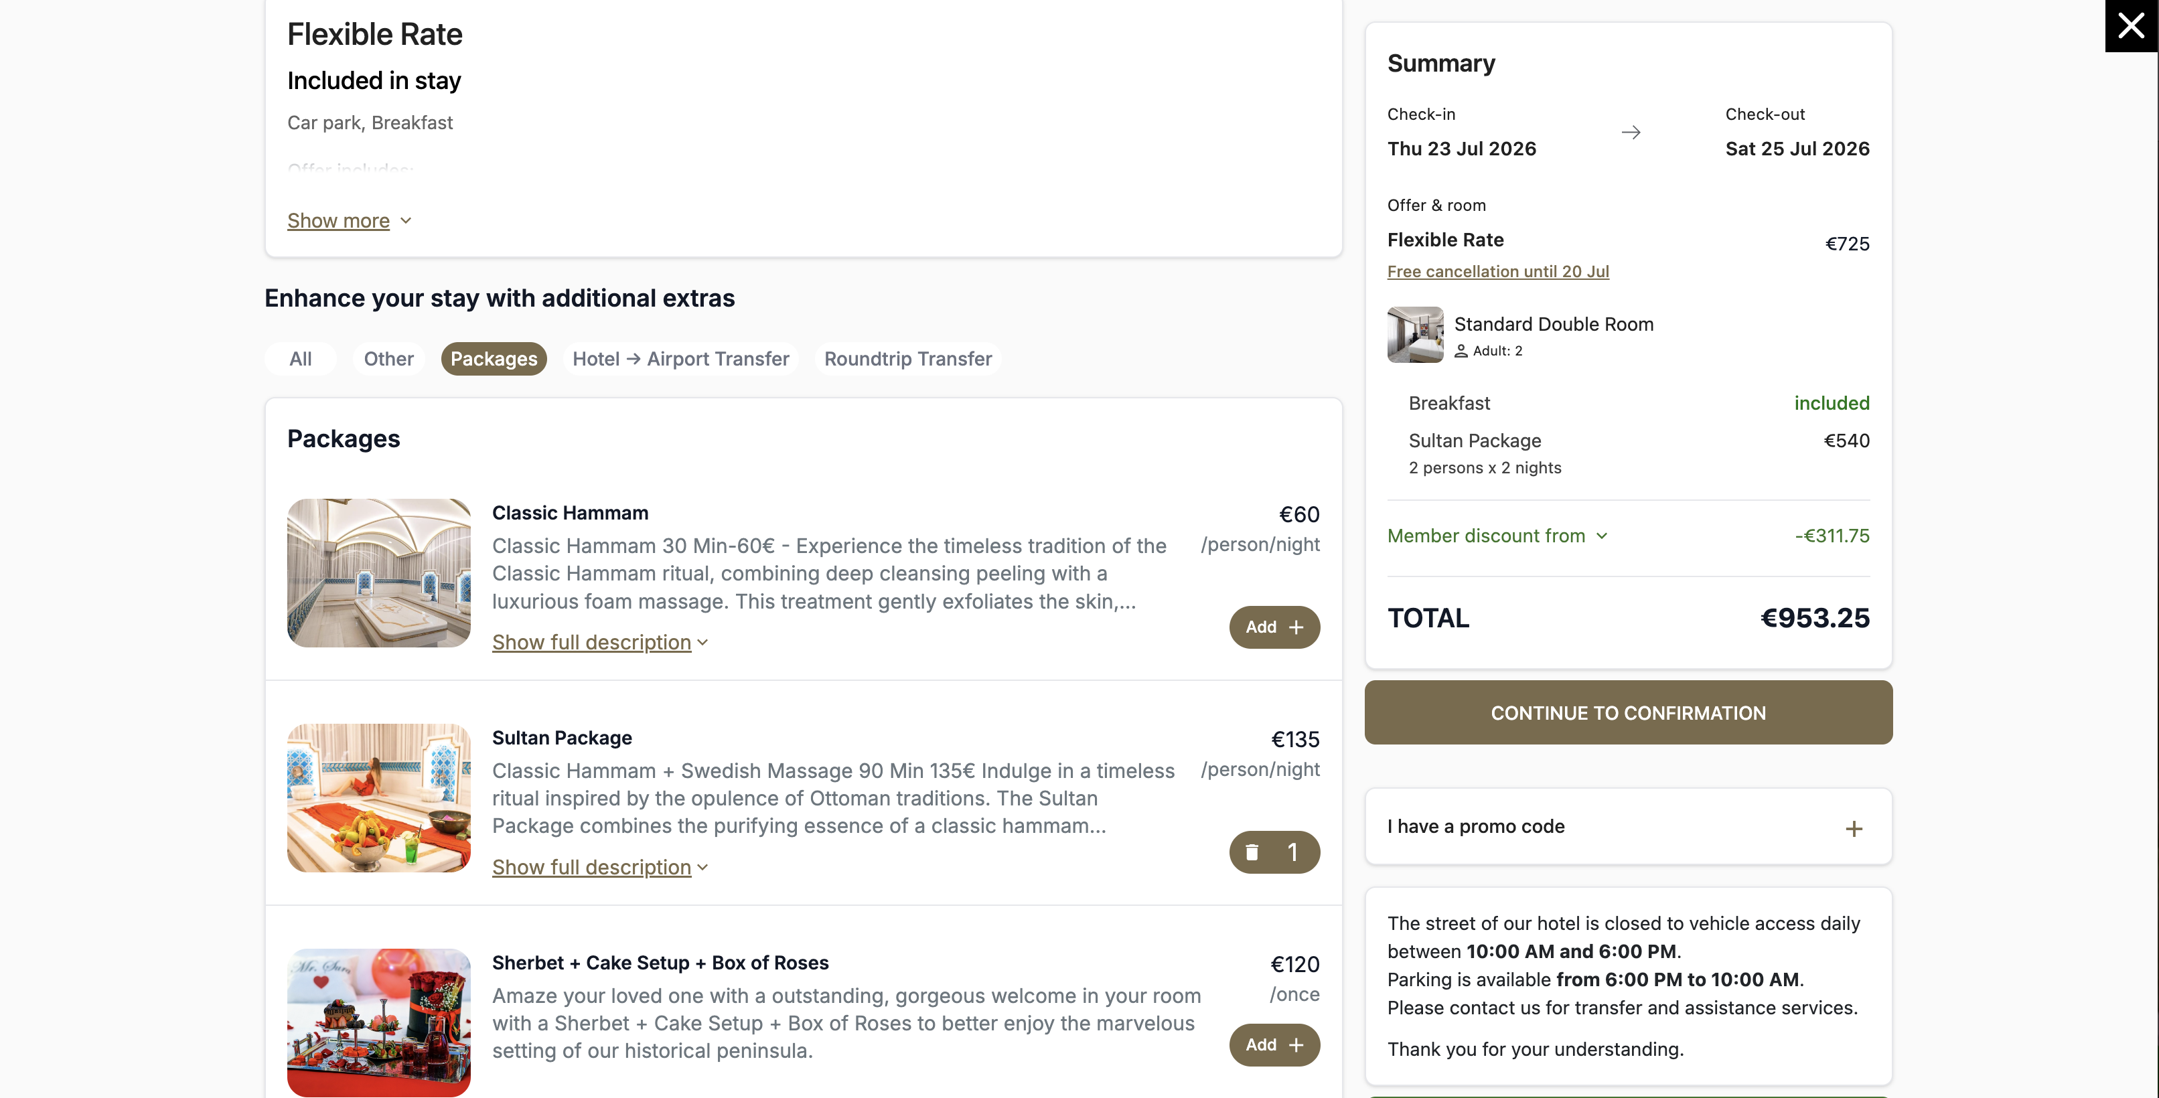Image resolution: width=2159 pixels, height=1098 pixels.
Task: Select the Other extras filter
Action: click(x=389, y=359)
